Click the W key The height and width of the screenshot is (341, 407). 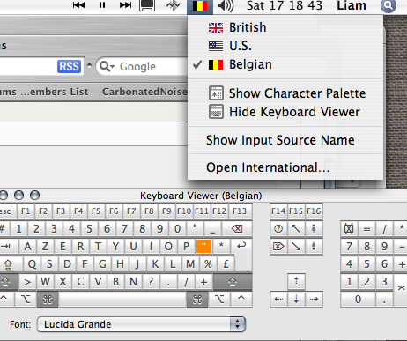45,282
